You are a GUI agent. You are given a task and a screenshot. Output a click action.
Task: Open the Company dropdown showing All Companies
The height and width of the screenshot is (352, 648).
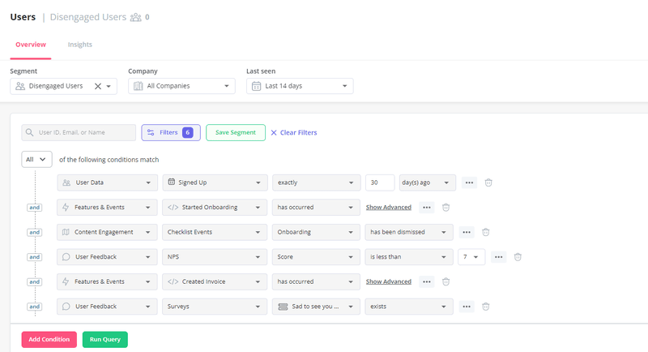181,86
